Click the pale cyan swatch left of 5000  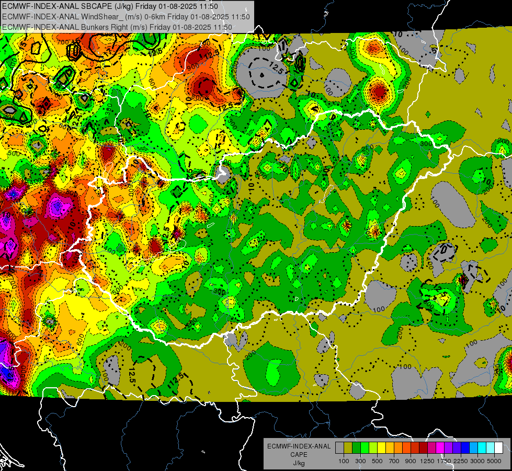[x=491, y=448]
